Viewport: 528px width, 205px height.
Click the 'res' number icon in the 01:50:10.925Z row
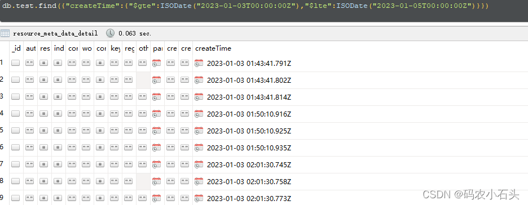pyautogui.click(x=44, y=131)
